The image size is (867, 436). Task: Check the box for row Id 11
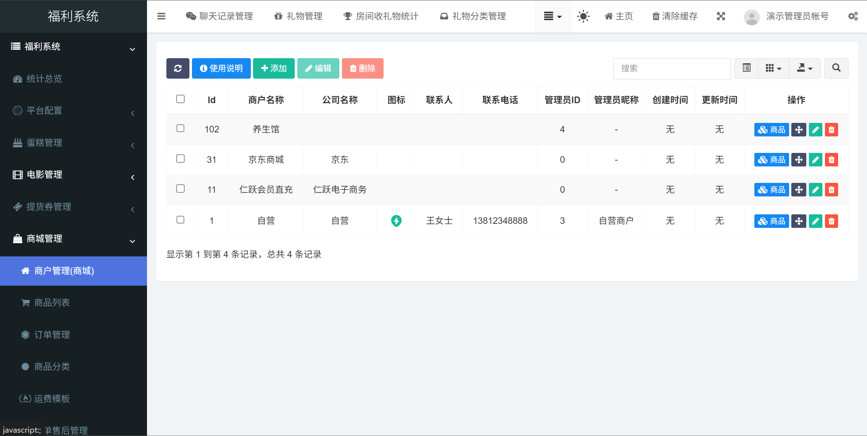(180, 189)
